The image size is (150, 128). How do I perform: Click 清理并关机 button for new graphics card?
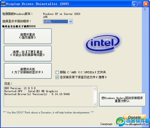click(x=28, y=71)
